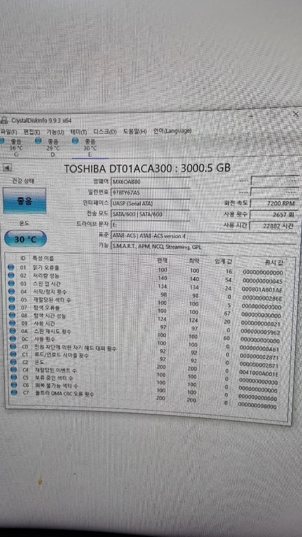This screenshot has height=537, width=302.
Task: Click raw value 0041000A001E
Action: tap(259, 374)
